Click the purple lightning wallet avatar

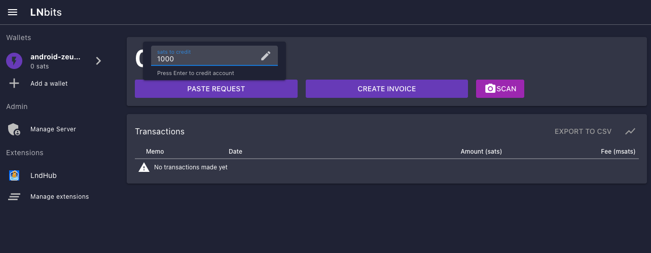[x=14, y=61]
